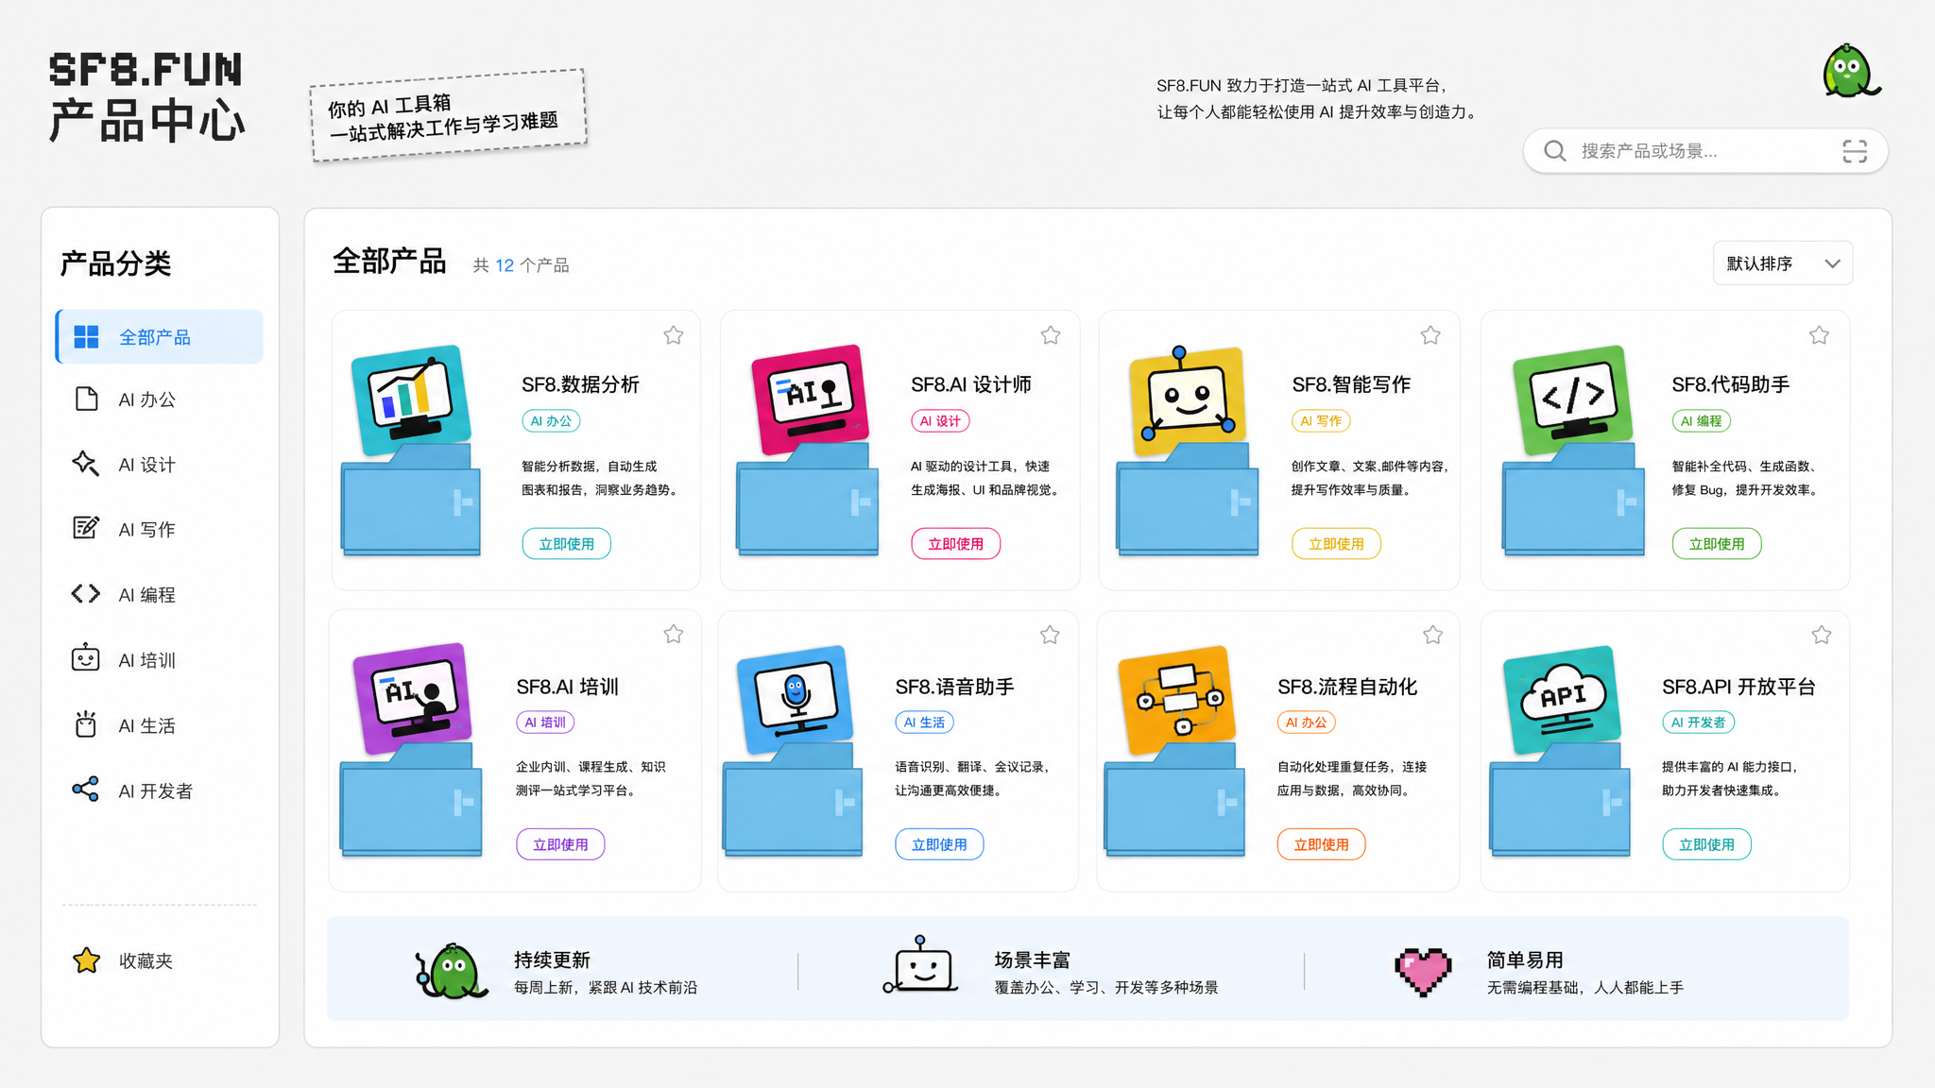1935x1088 pixels.
Task: Click the code brackets icon beside AI 编程
Action: point(86,594)
